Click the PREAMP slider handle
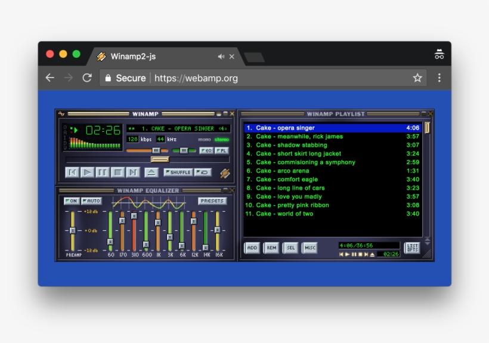Screen dimensions: 489x343 tap(73, 230)
